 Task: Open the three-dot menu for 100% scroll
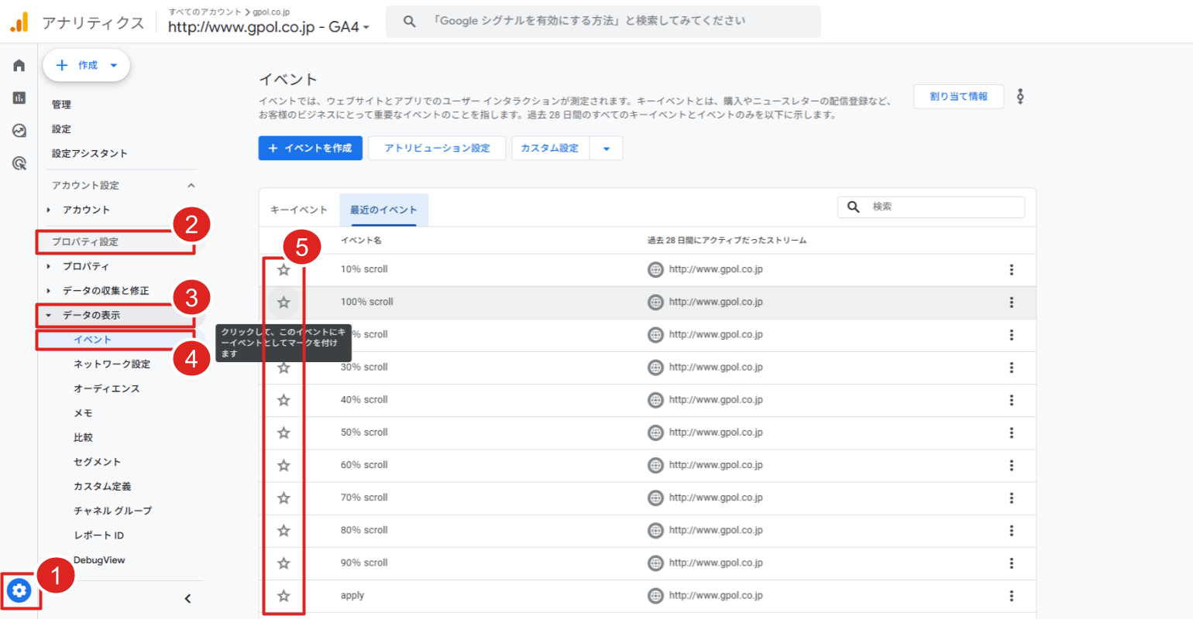1012,302
